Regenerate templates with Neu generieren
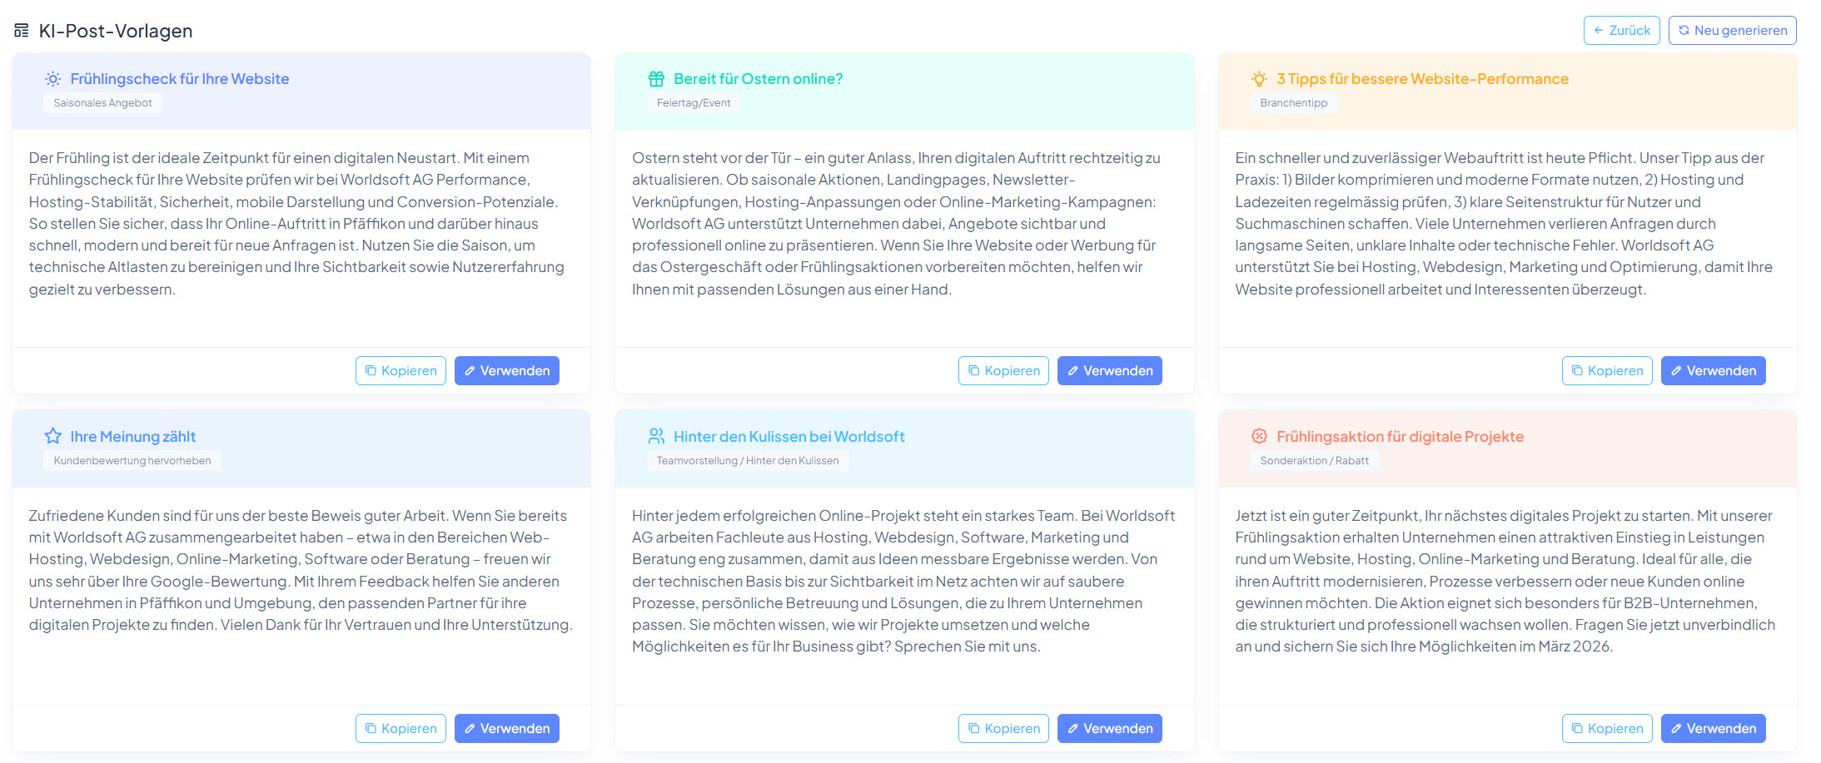The width and height of the screenshot is (1821, 763). click(1732, 31)
